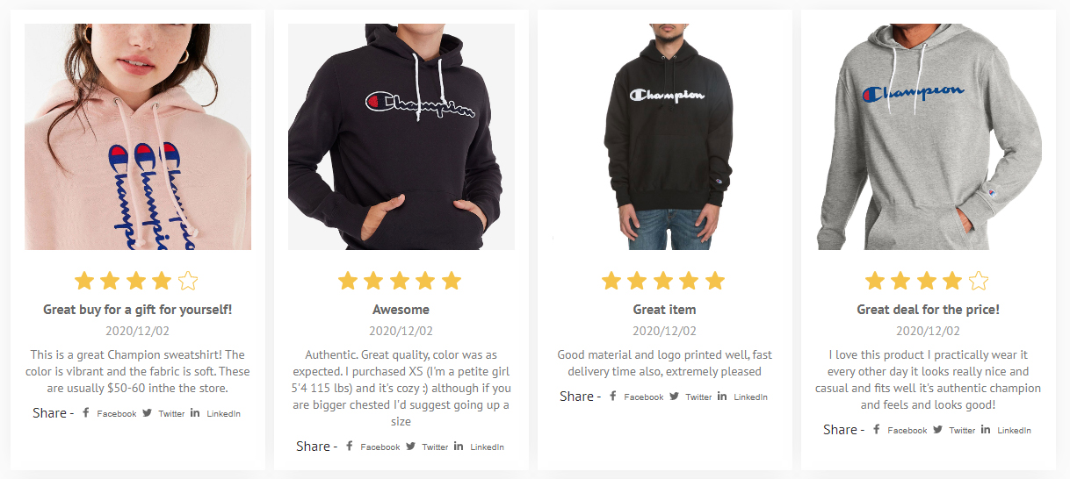This screenshot has height=479, width=1070.
Task: Click Twitter bird icon under 'Awesome' review
Action: (410, 446)
